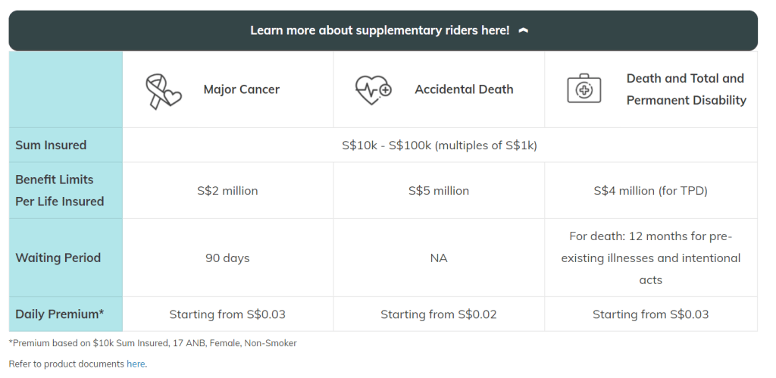
Task: Click the 'Learn more about supplementary riders here!' banner
Action: point(380,30)
